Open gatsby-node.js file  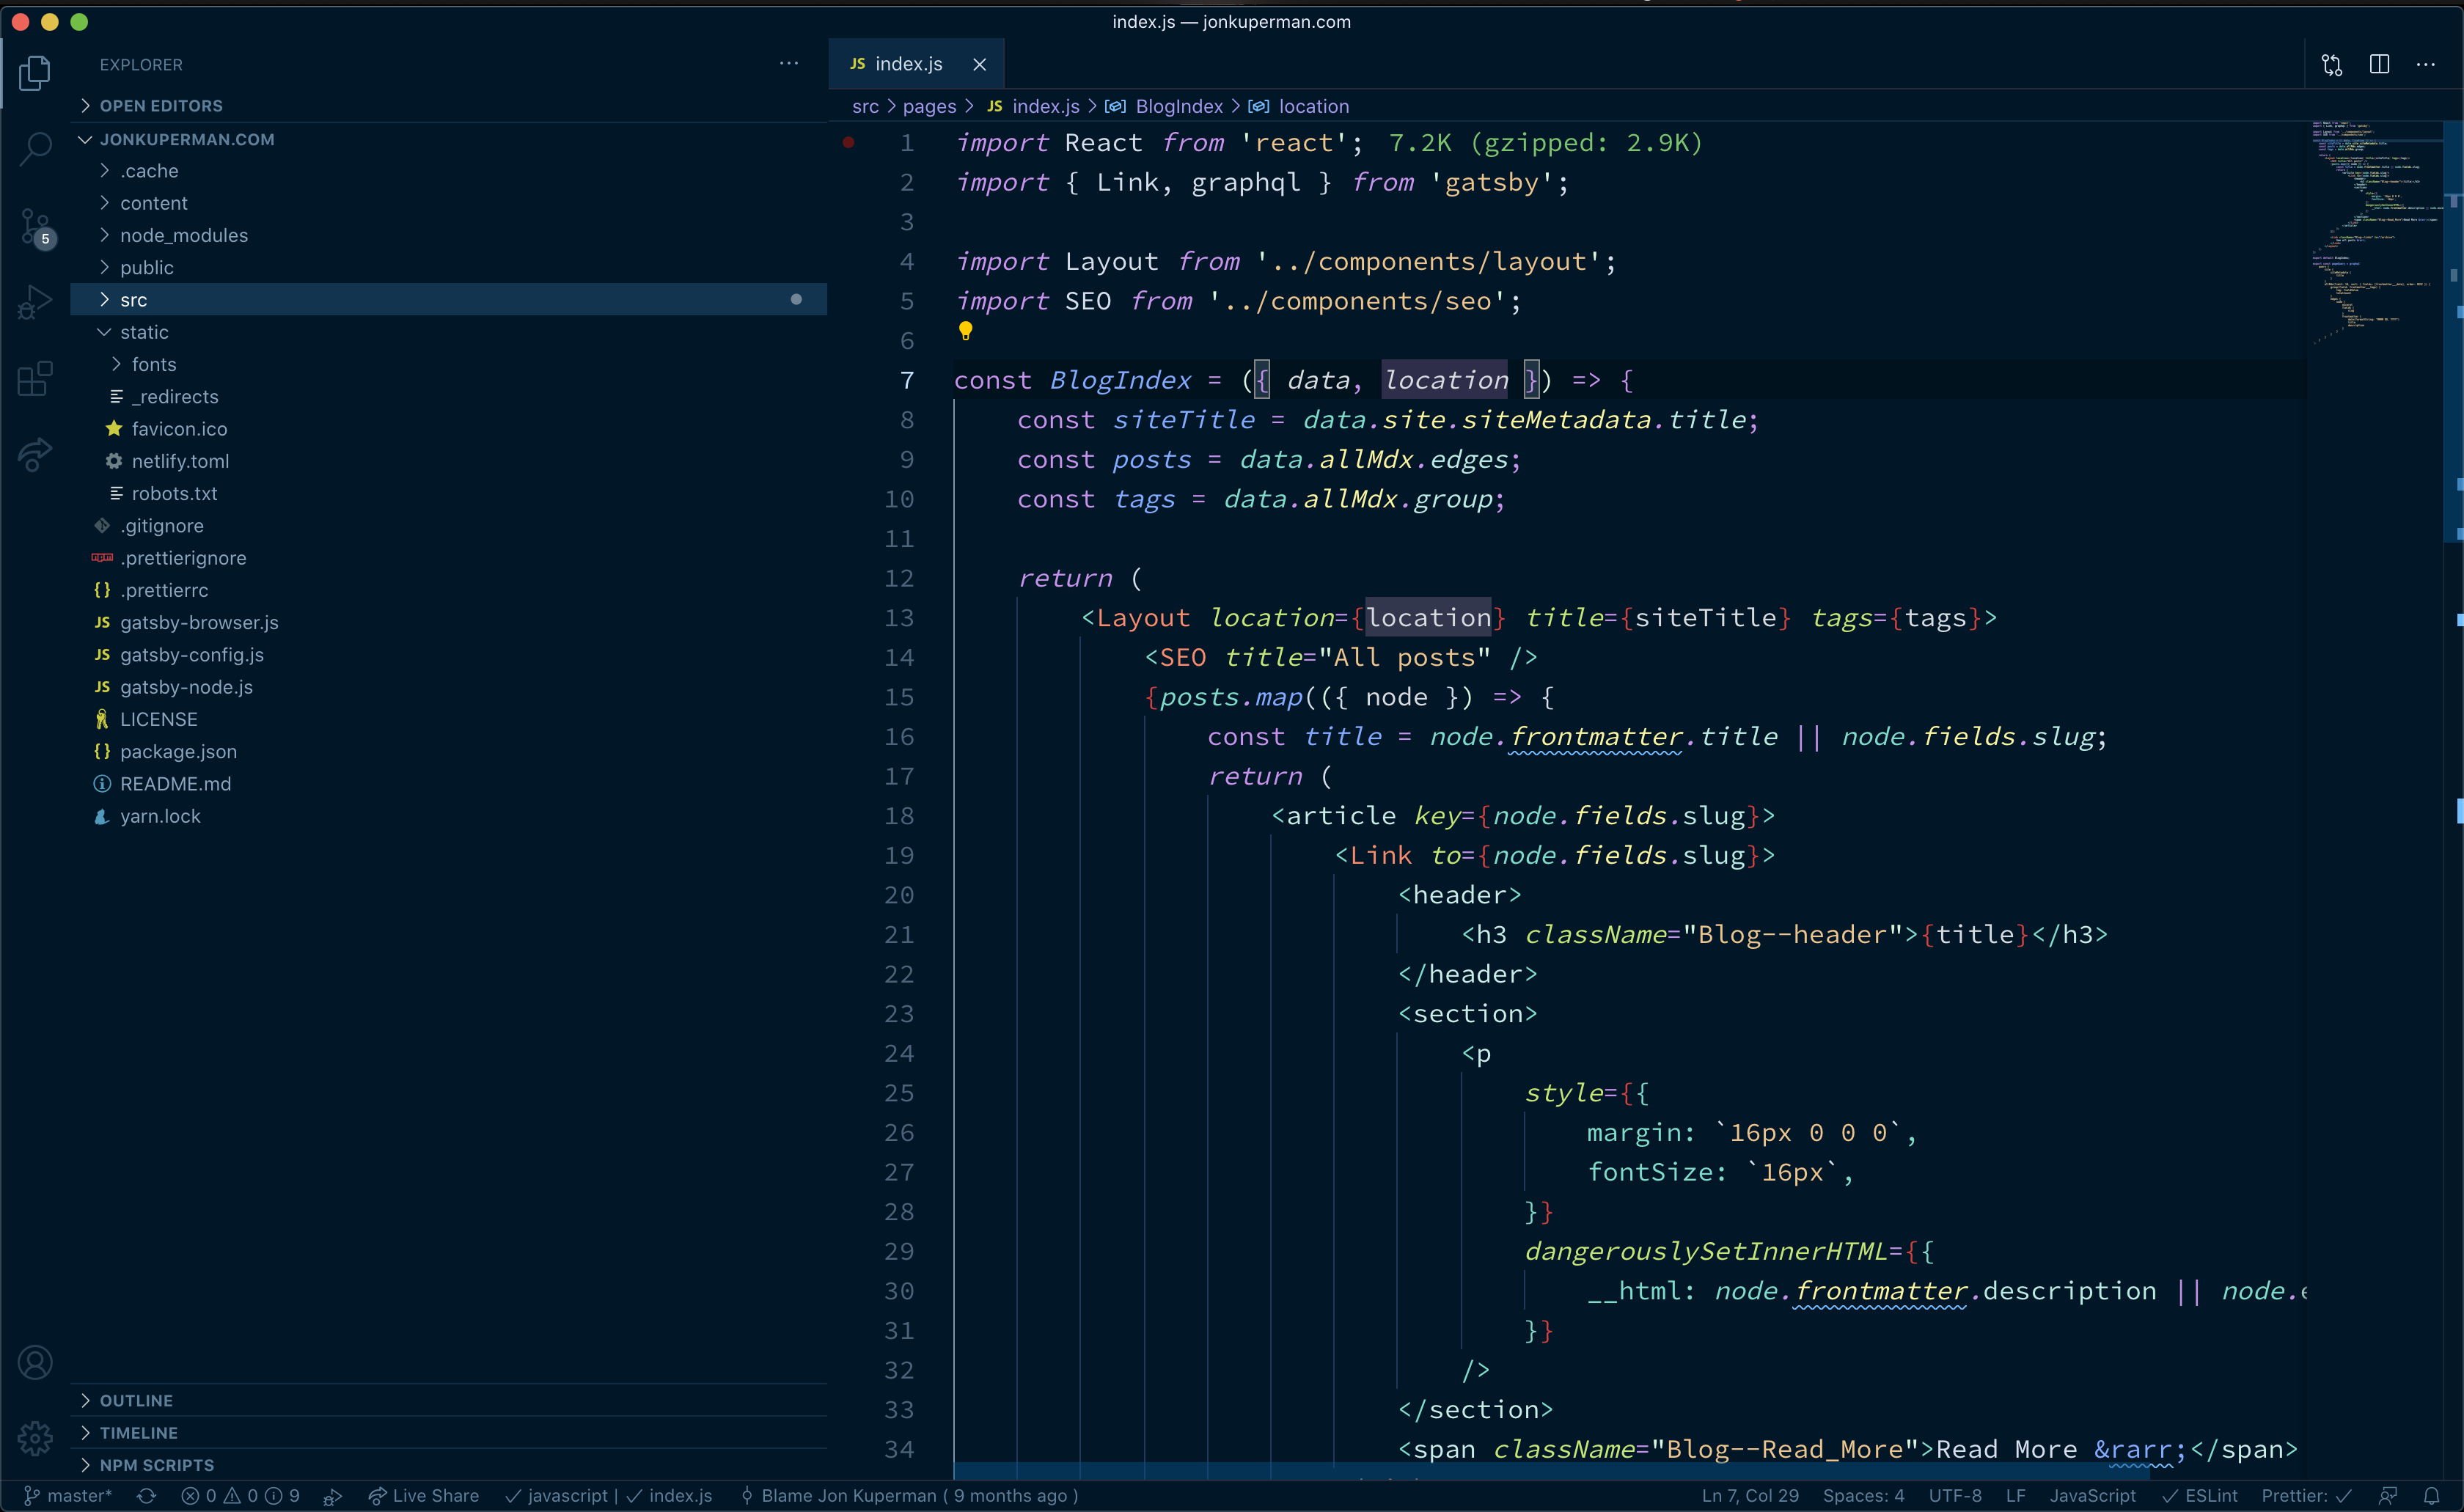click(x=448, y=686)
